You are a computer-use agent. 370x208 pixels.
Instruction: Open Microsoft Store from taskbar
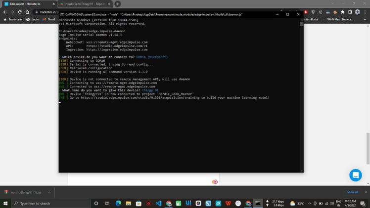pyautogui.click(x=139, y=203)
